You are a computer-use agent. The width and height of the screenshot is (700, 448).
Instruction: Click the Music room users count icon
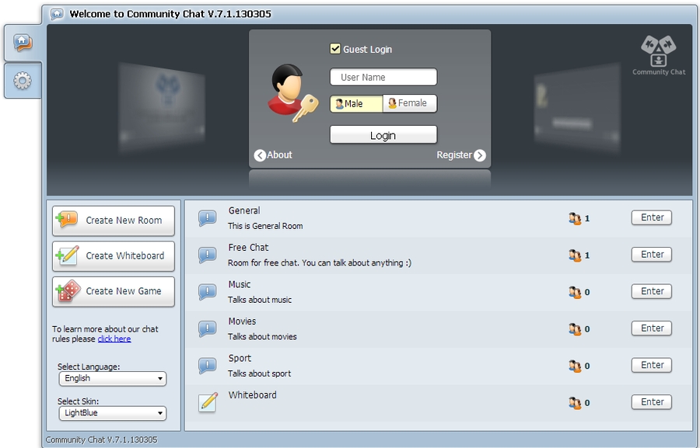(x=575, y=292)
